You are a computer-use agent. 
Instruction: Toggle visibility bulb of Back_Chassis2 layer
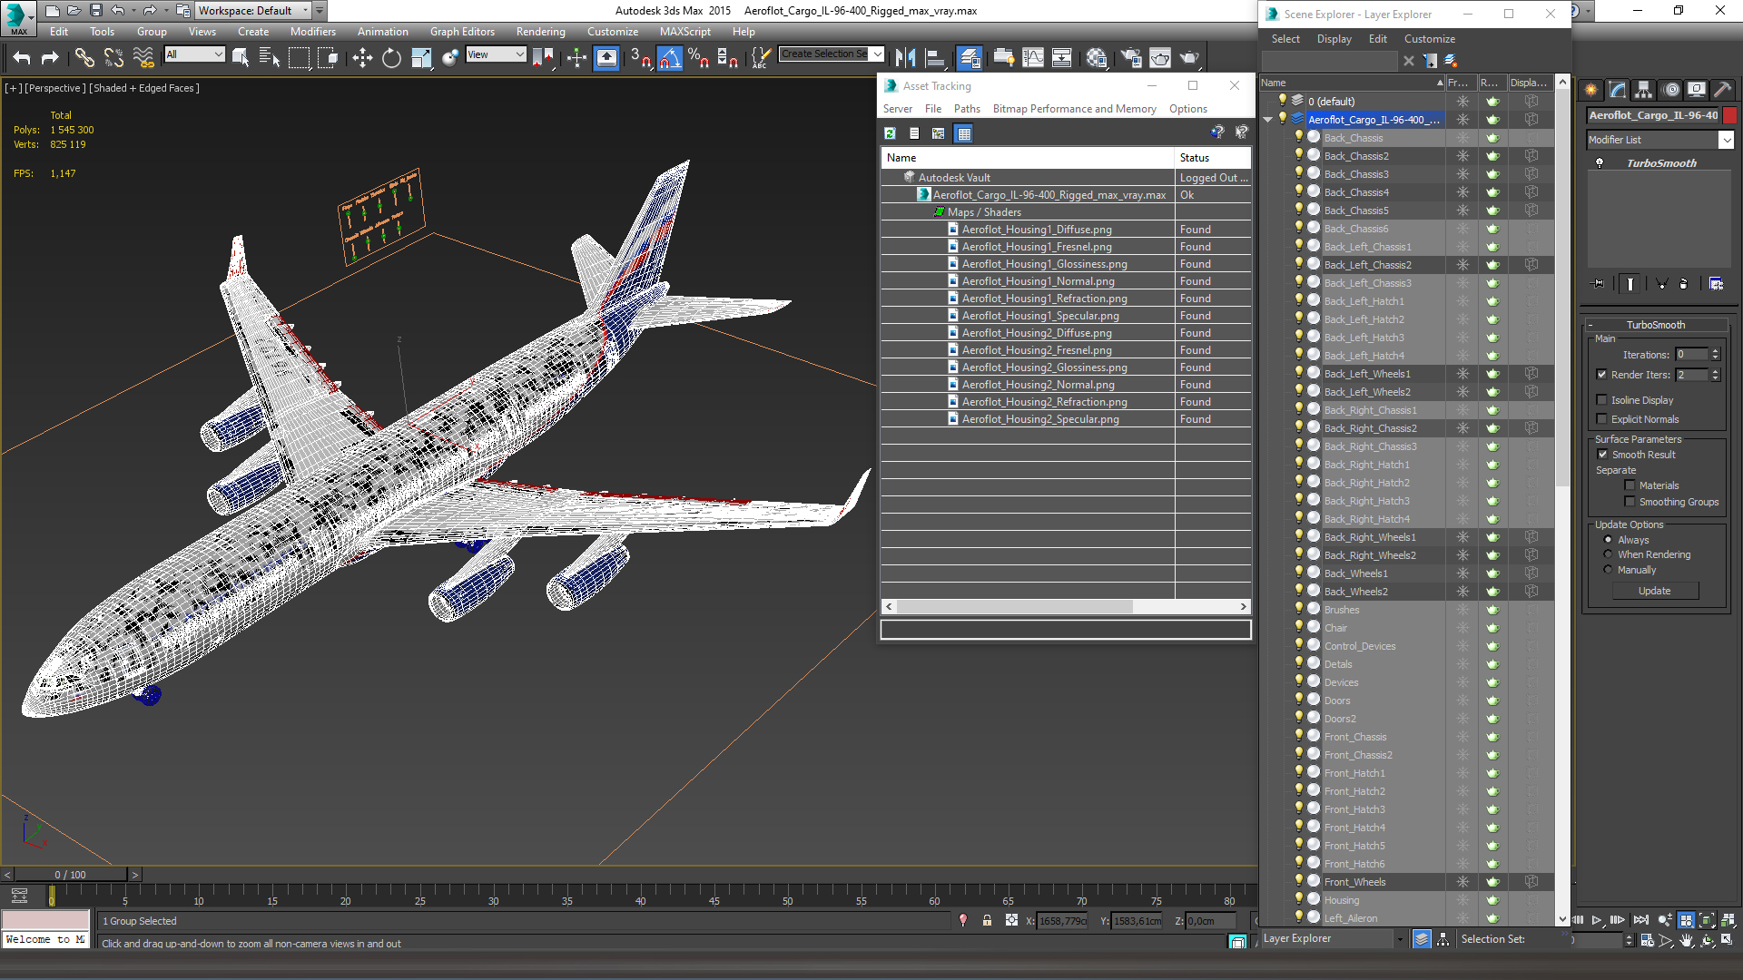point(1298,155)
